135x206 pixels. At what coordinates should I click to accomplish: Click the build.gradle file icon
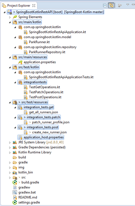[x=15, y=182]
